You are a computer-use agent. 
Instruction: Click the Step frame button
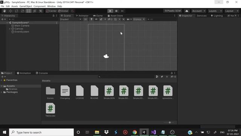point(122,11)
